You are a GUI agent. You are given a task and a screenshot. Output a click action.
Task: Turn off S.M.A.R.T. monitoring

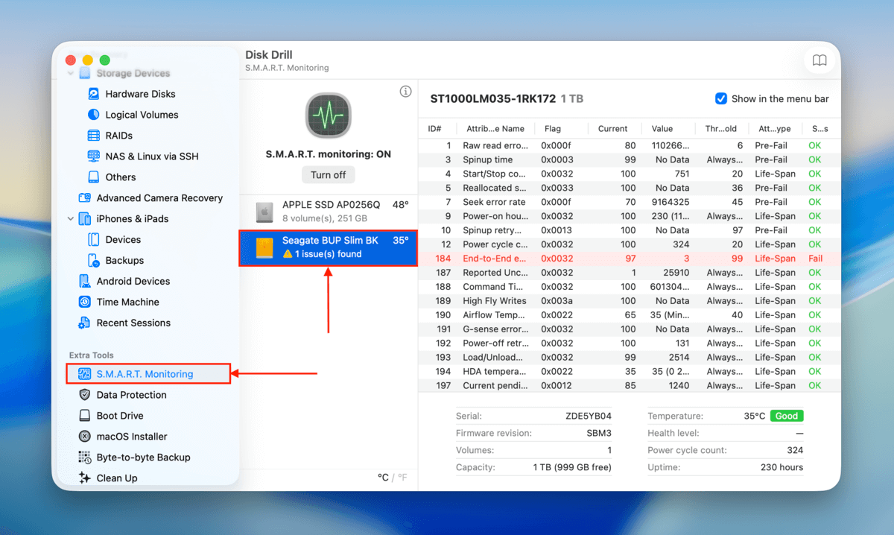click(x=328, y=174)
